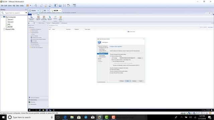
Task: Select Server1 in the Library tree
Action: [10, 19]
